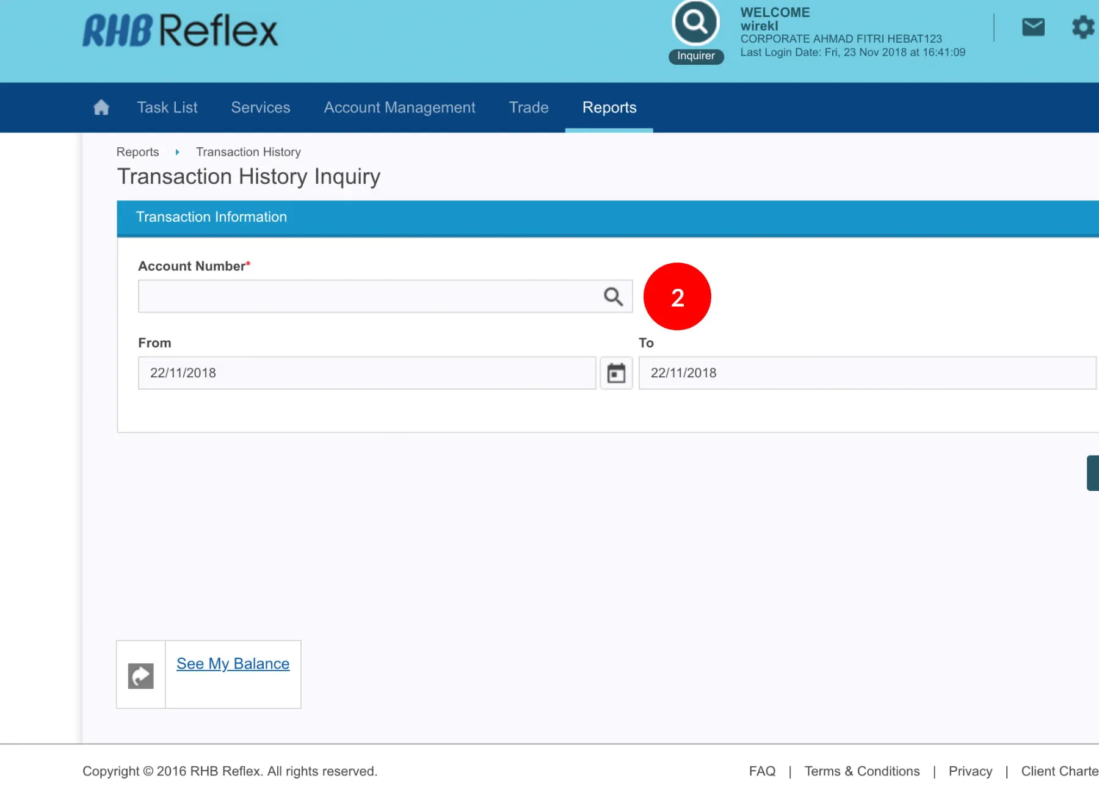Image resolution: width=1099 pixels, height=806 pixels.
Task: Click the RHB Reflex logo
Action: (180, 31)
